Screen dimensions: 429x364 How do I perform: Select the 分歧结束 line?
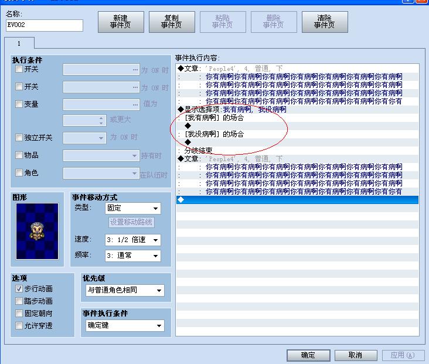pyautogui.click(x=297, y=151)
